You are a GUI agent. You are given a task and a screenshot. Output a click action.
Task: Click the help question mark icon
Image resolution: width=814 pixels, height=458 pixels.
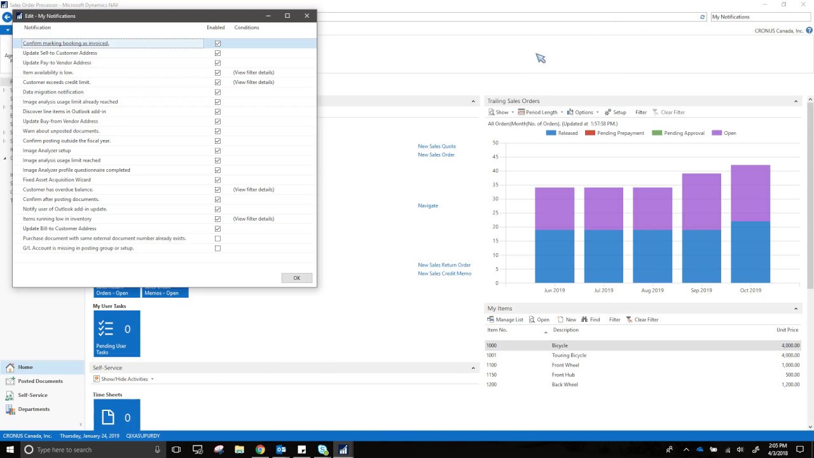[x=809, y=30]
